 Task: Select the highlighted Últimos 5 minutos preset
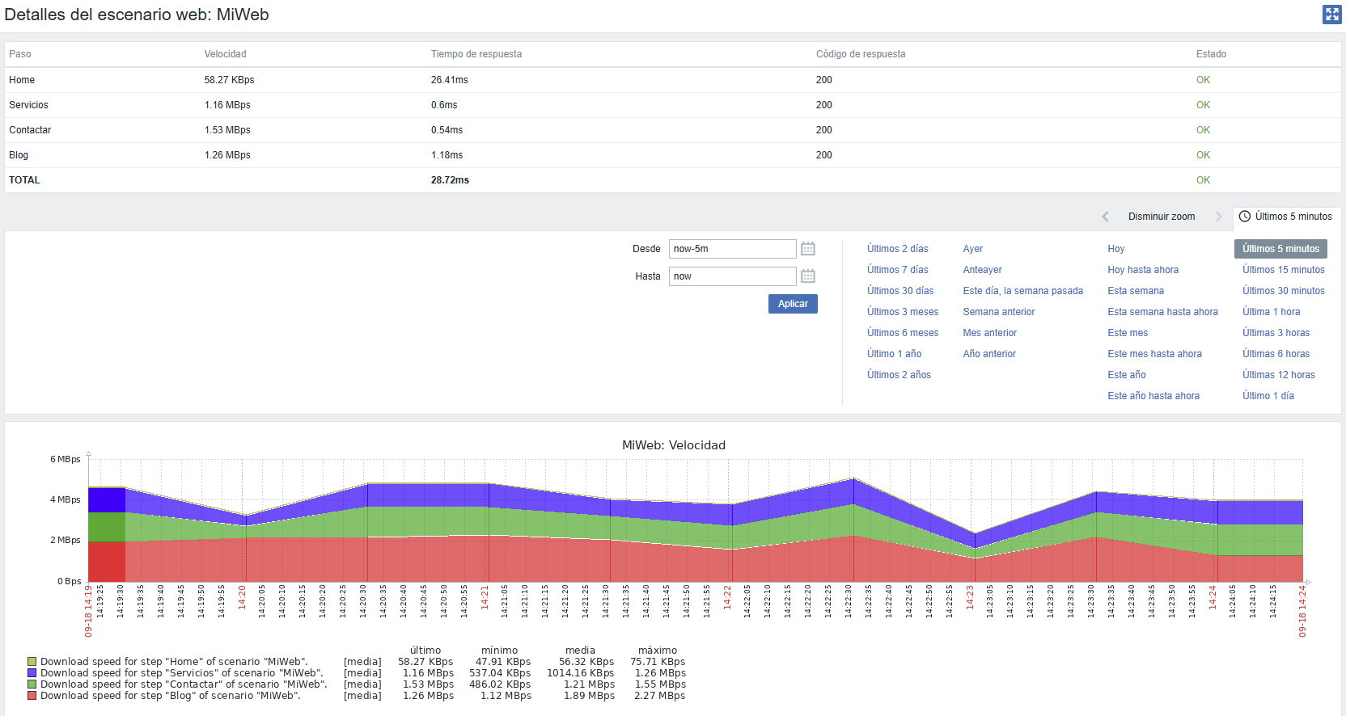pos(1280,249)
